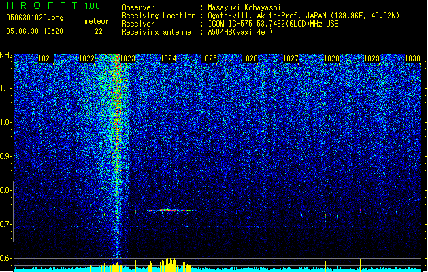The width and height of the screenshot is (428, 272).
Task: Click the 1025 time marker
Action: [209, 58]
